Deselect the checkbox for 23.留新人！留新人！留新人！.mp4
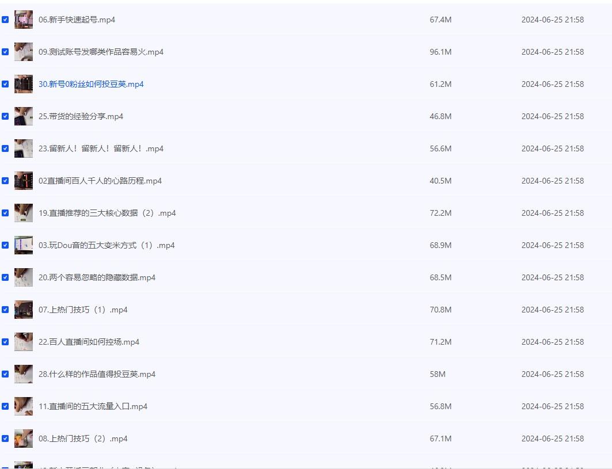The image size is (612, 469). (x=5, y=148)
